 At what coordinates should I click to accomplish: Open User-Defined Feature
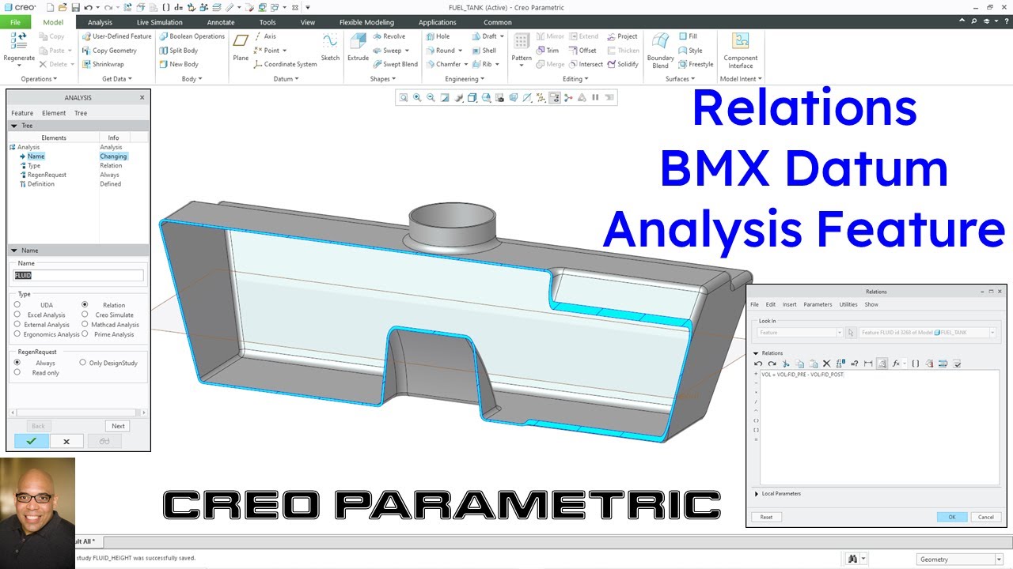pyautogui.click(x=116, y=36)
